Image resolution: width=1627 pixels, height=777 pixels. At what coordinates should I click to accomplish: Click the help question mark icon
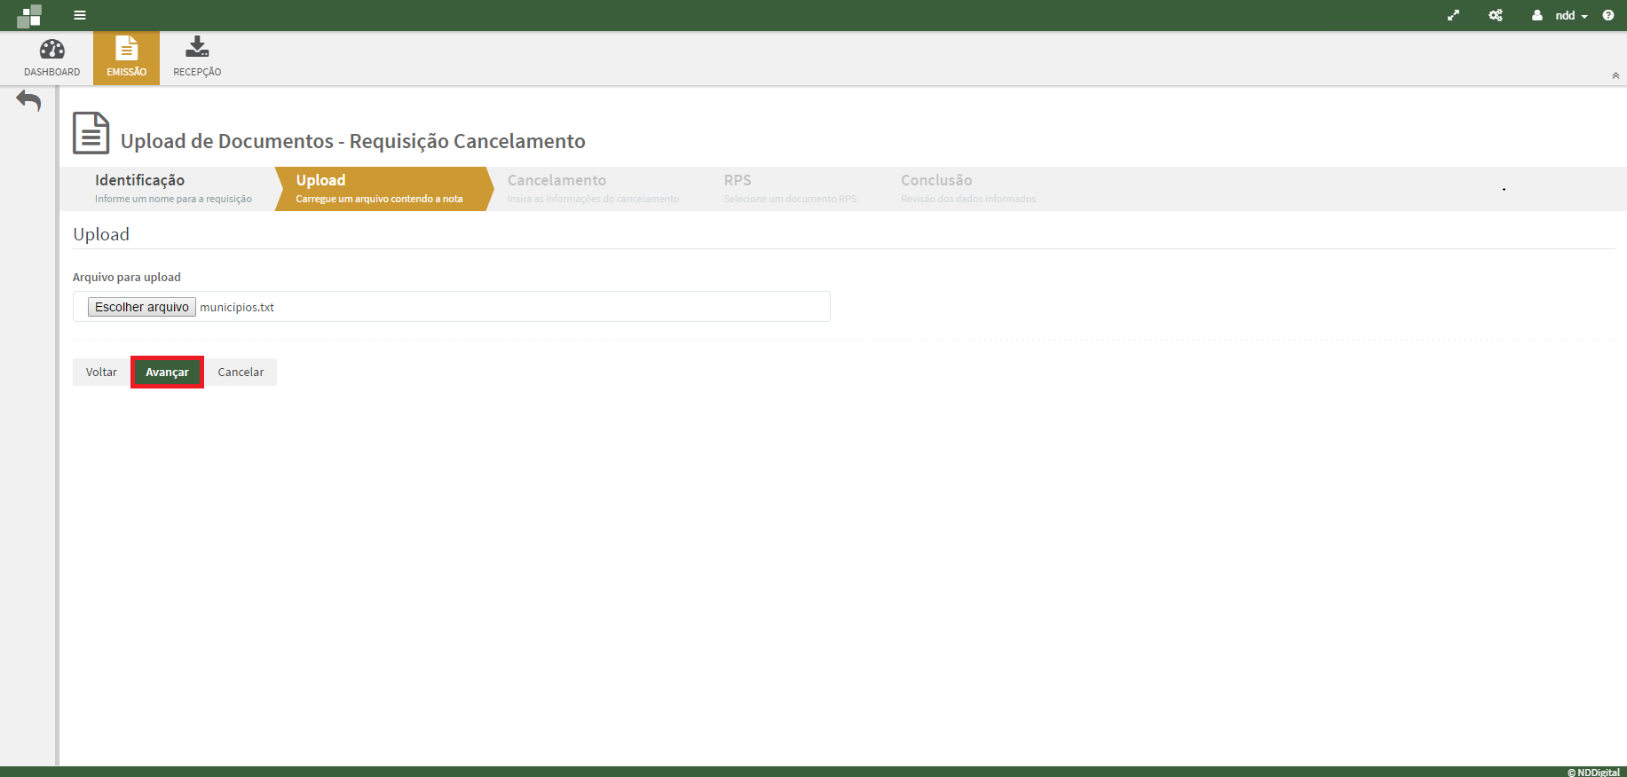[1608, 15]
